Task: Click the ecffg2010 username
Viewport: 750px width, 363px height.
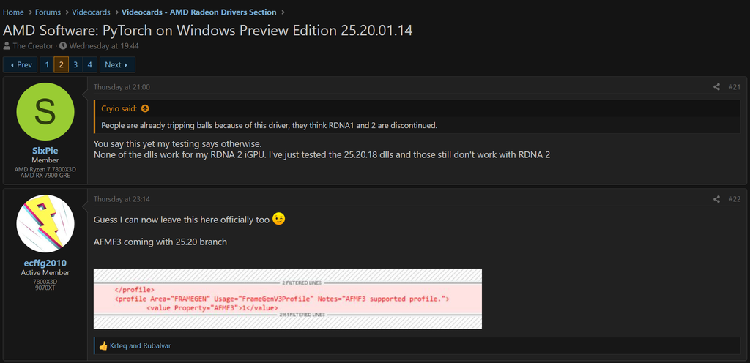Action: click(45, 263)
